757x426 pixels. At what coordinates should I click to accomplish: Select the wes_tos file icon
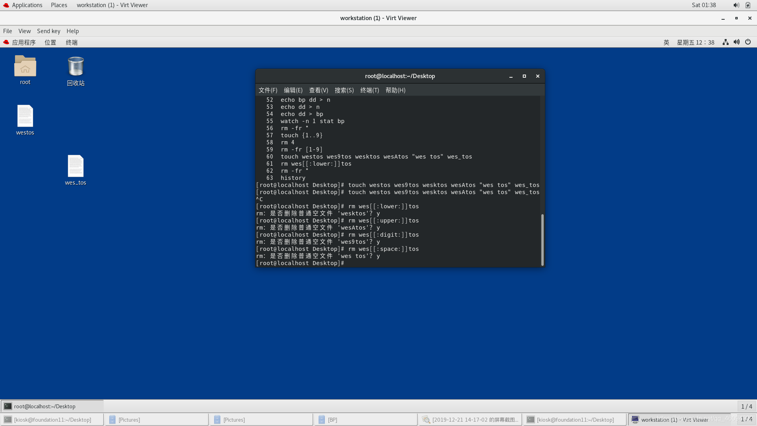pyautogui.click(x=75, y=166)
